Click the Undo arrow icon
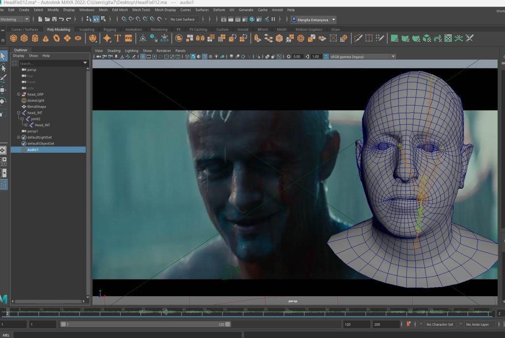Image resolution: width=505 pixels, height=338 pixels. (x=61, y=19)
